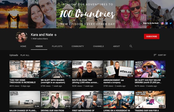Click title TRADING OUR VAN FOR A
Screen dimensions: 174x112
(147, 111)
